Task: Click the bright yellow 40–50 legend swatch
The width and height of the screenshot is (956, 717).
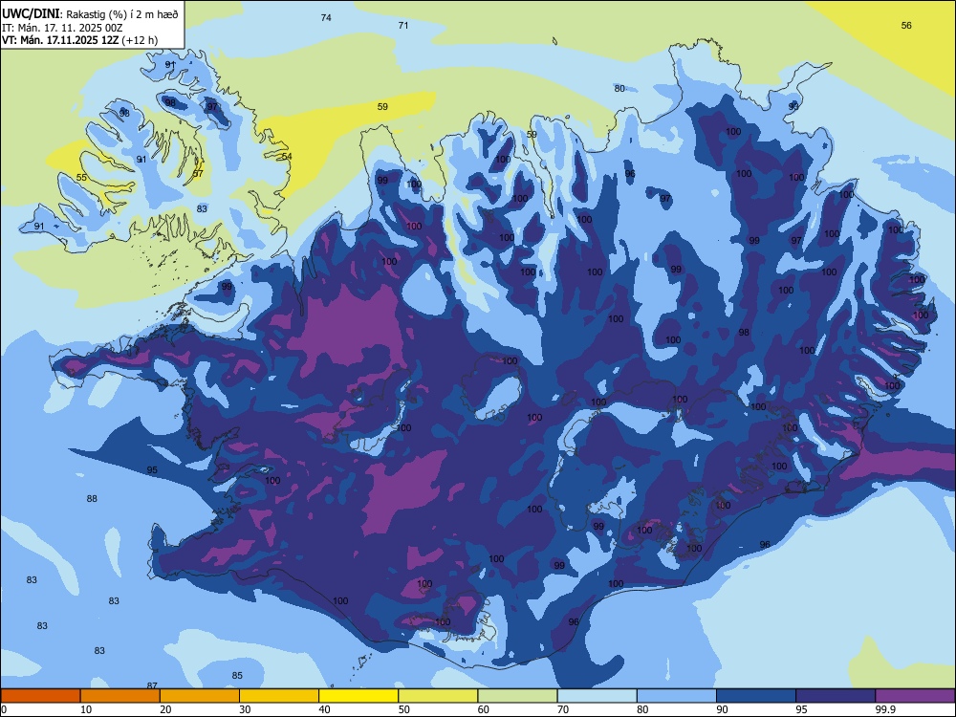Action: (x=358, y=696)
